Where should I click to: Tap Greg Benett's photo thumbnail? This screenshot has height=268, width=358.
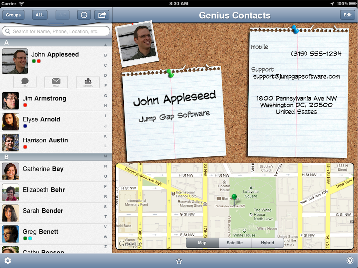tap(10, 234)
